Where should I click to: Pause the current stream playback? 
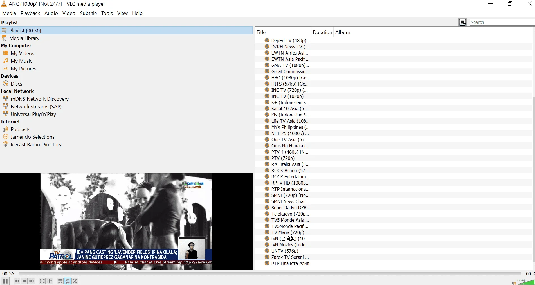5,281
